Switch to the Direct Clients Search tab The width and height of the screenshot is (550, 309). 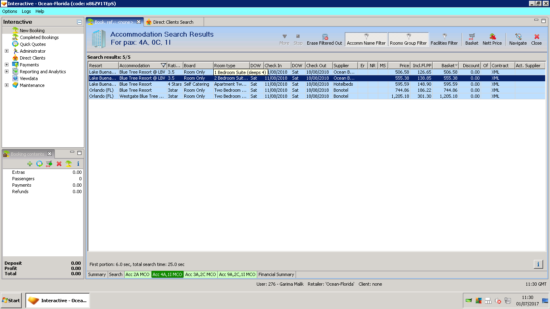tap(173, 22)
